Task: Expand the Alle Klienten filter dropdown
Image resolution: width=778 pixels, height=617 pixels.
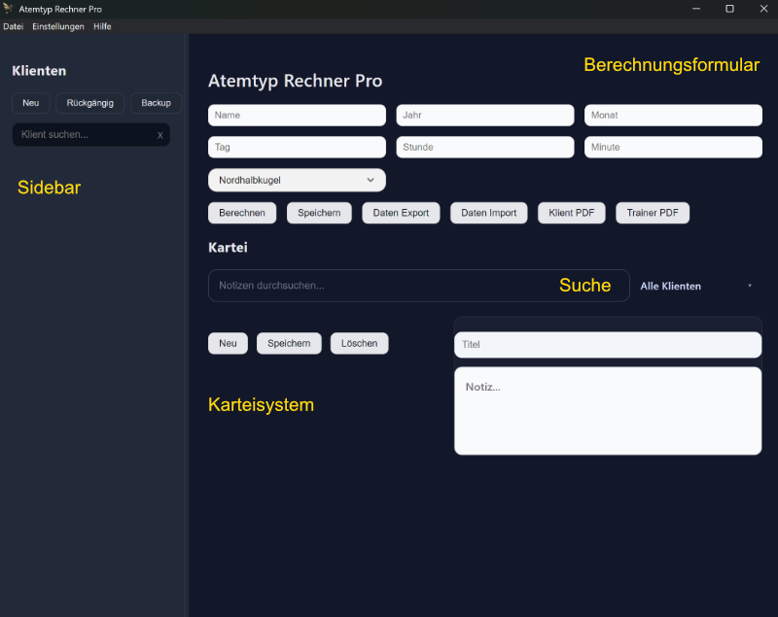Action: coord(696,286)
